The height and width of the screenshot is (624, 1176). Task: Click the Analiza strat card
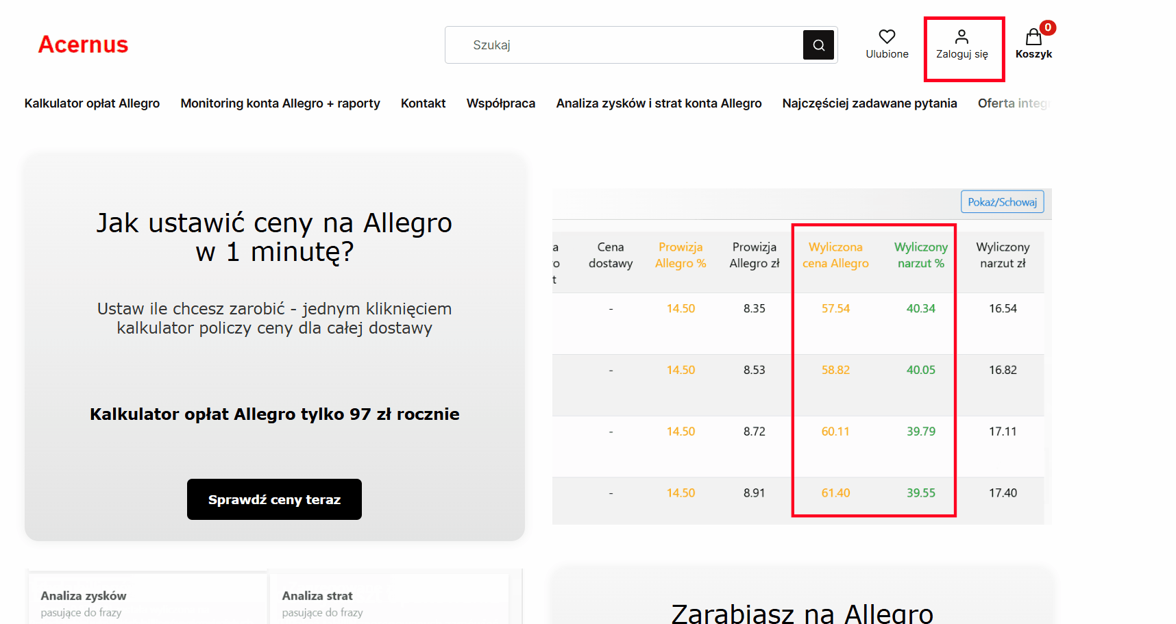coord(389,599)
